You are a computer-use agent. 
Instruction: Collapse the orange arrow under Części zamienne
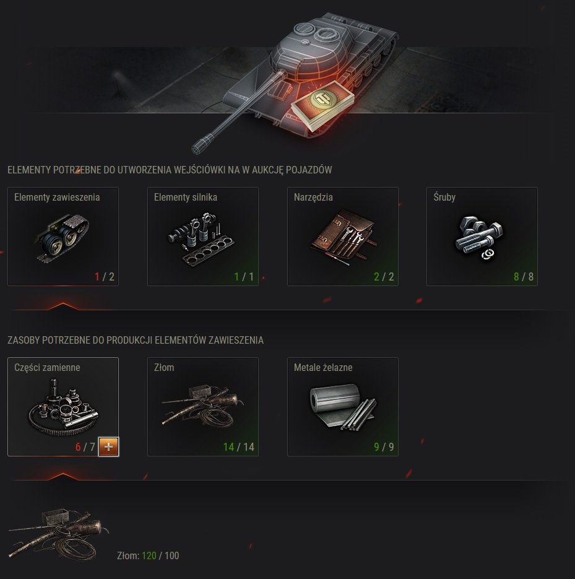(x=63, y=476)
